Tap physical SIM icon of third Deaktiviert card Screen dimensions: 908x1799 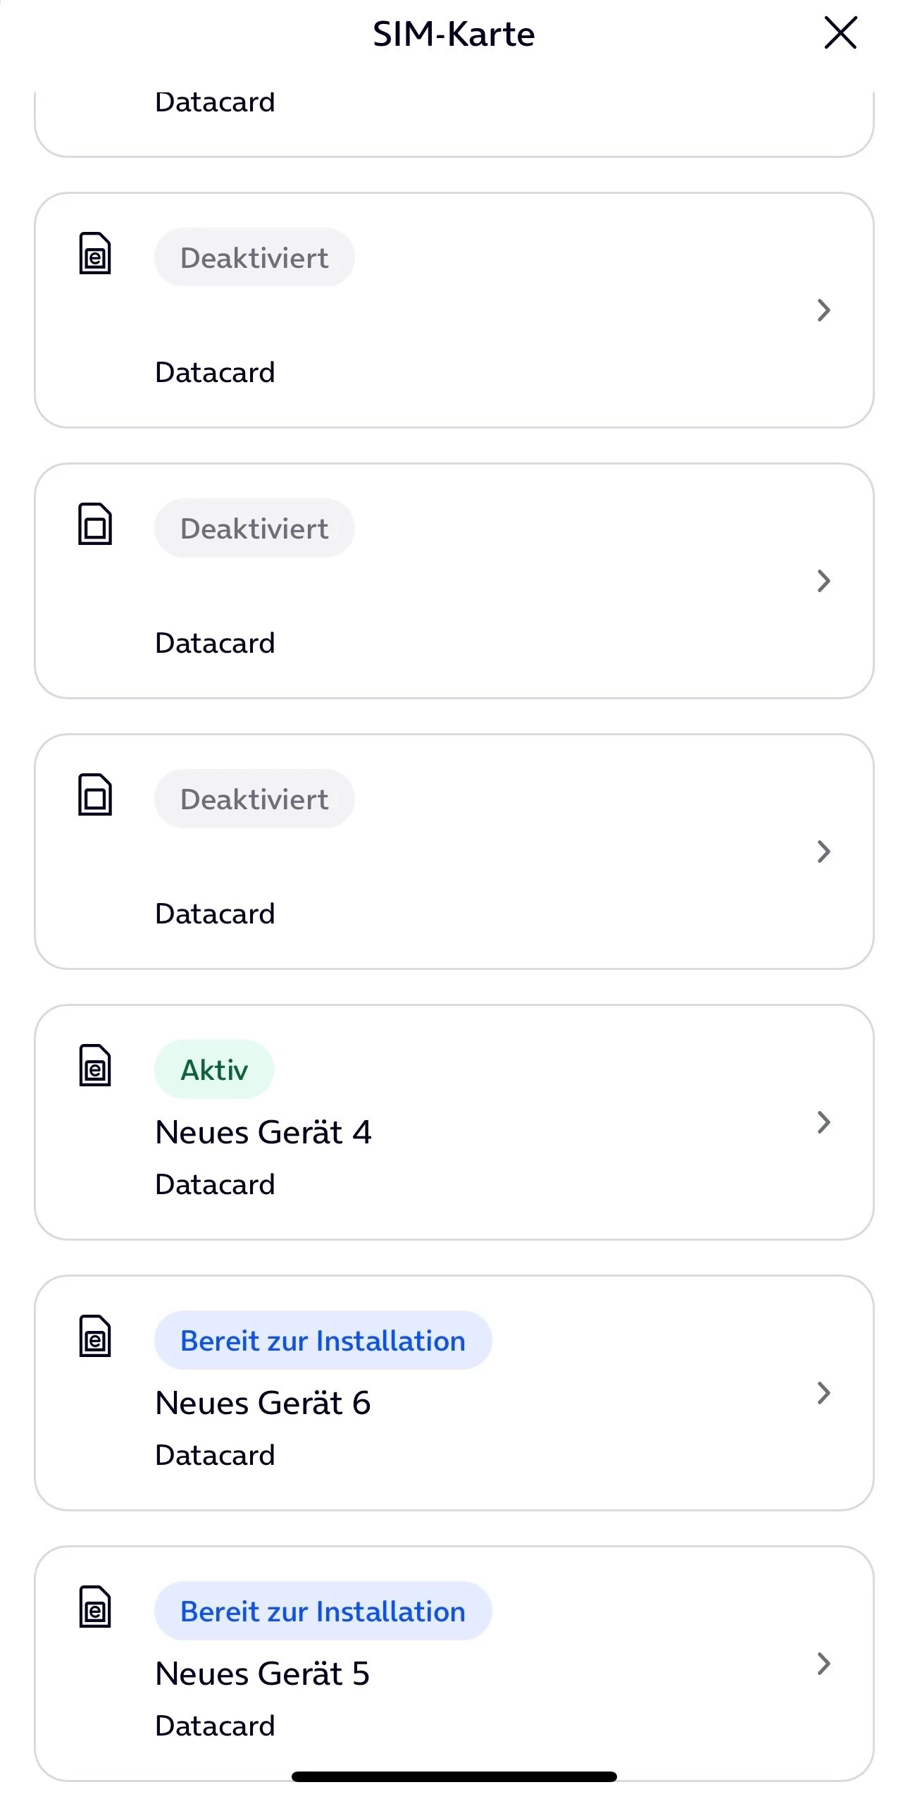(x=95, y=794)
